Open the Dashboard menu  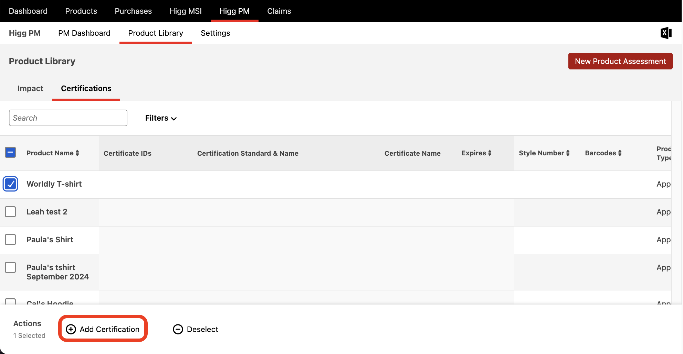pyautogui.click(x=28, y=11)
